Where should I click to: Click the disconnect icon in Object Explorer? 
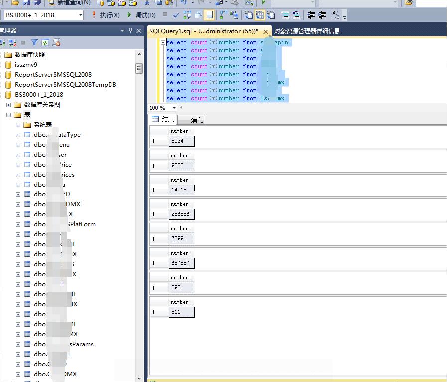point(13,43)
